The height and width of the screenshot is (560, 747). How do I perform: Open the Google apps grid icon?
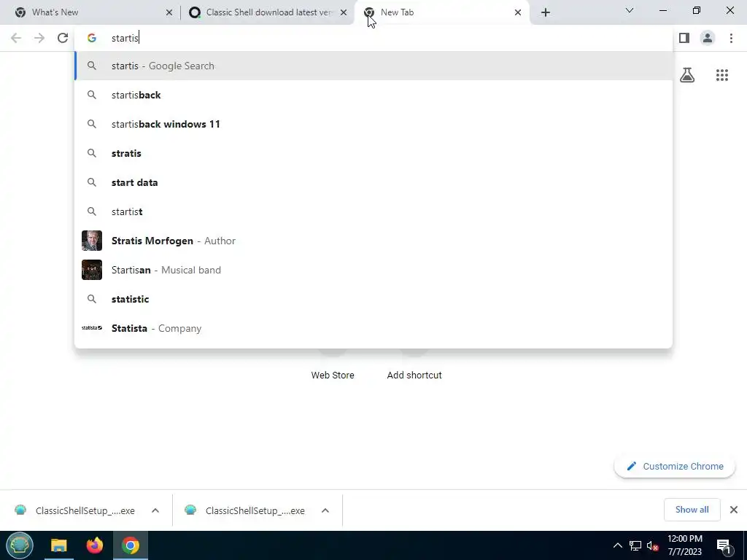(722, 75)
